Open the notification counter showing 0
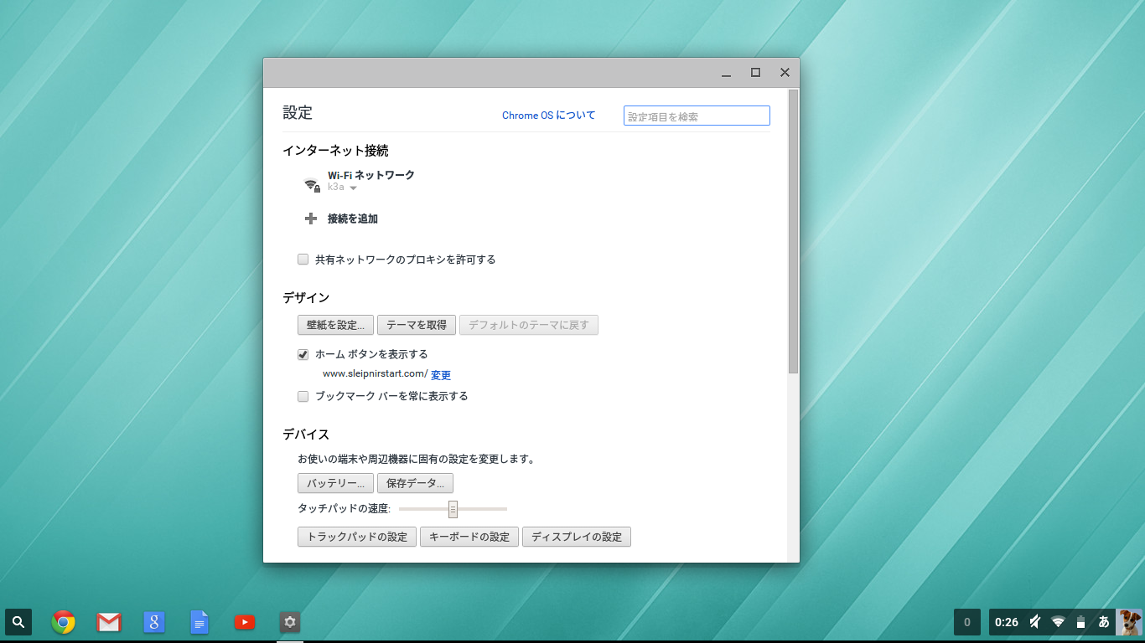The width and height of the screenshot is (1145, 643). [x=966, y=622]
